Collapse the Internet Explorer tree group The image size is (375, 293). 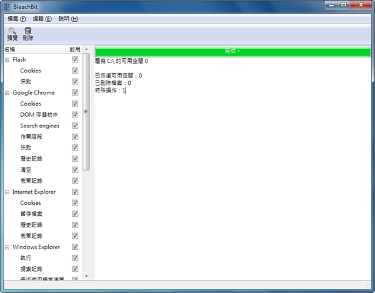click(7, 192)
